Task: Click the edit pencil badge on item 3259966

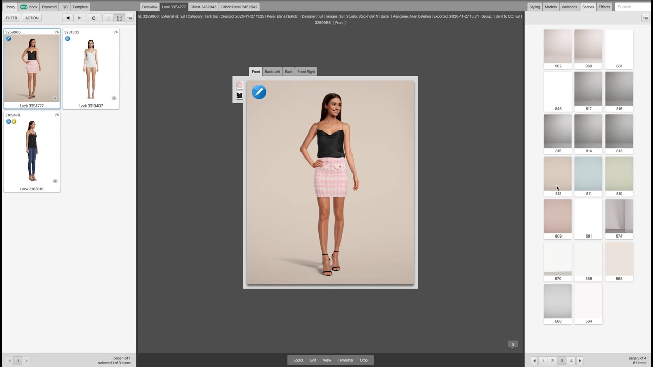Action: point(8,39)
